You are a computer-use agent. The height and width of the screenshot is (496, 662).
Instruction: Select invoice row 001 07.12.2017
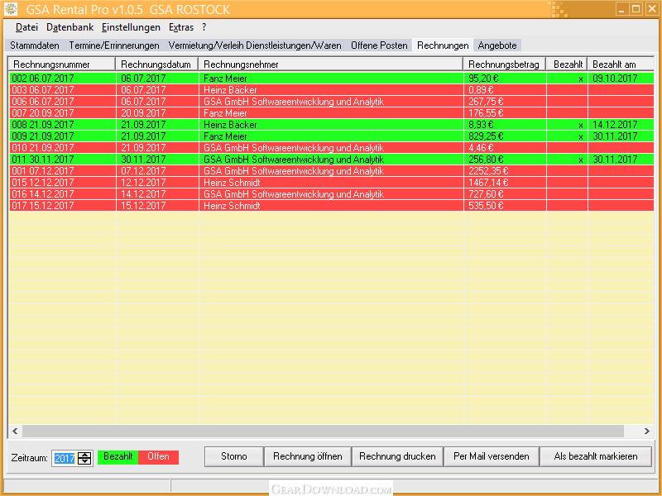332,171
